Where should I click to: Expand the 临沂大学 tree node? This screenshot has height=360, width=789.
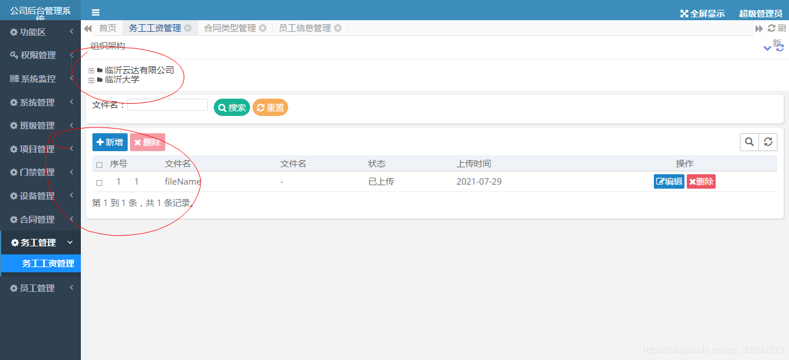[x=91, y=80]
